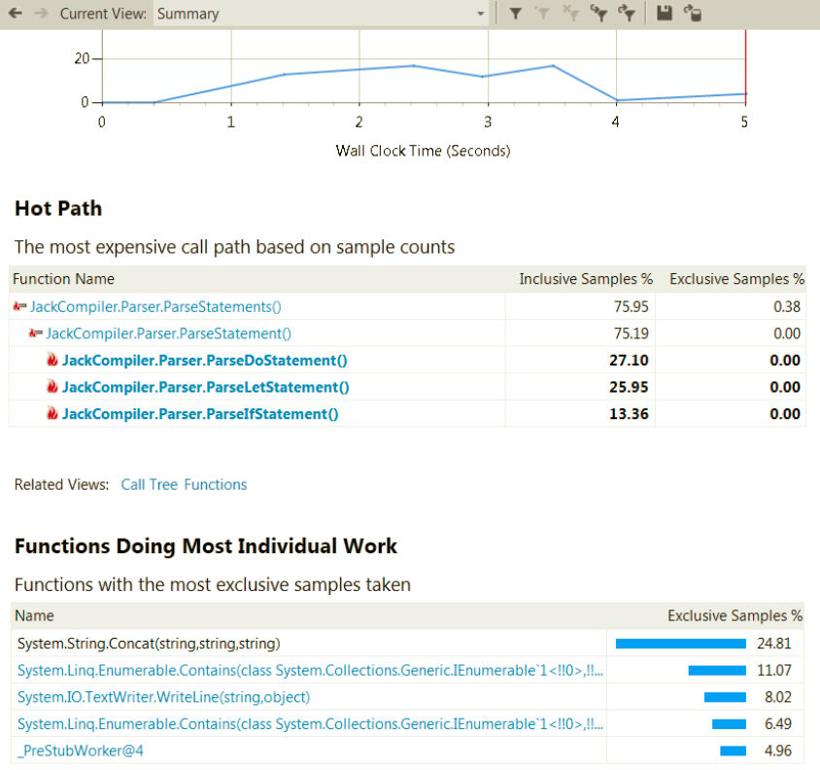Open JackCompiler.Parser.ParseStatements() function link
The image size is (820, 770).
pos(155,307)
